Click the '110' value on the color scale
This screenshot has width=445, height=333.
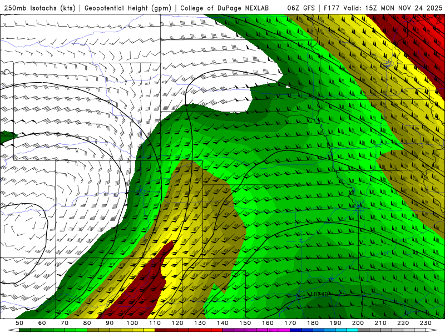tap(155, 323)
